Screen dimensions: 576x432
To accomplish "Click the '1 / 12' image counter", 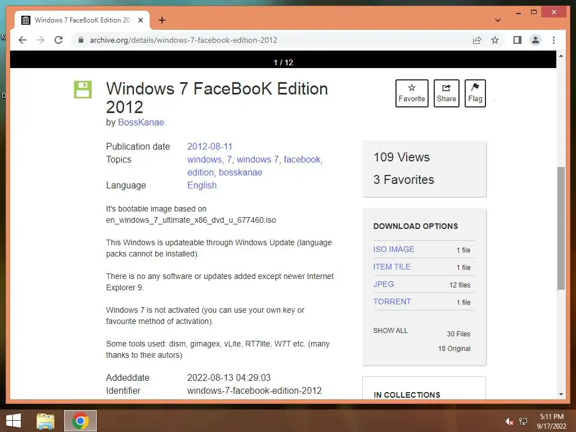I will pyautogui.click(x=283, y=62).
